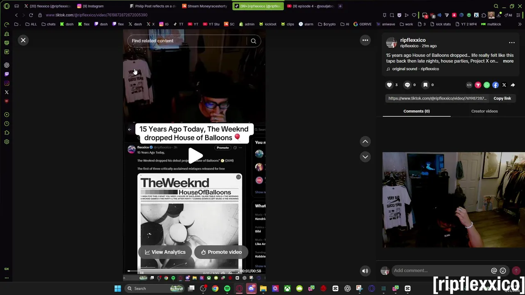This screenshot has height=295, width=525.
Task: Open the GDRIVE bookmark
Action: (x=362, y=24)
